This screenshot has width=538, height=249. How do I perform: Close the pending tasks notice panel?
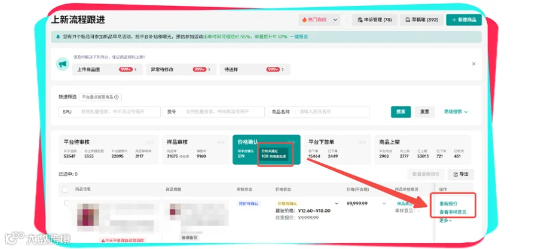474,64
